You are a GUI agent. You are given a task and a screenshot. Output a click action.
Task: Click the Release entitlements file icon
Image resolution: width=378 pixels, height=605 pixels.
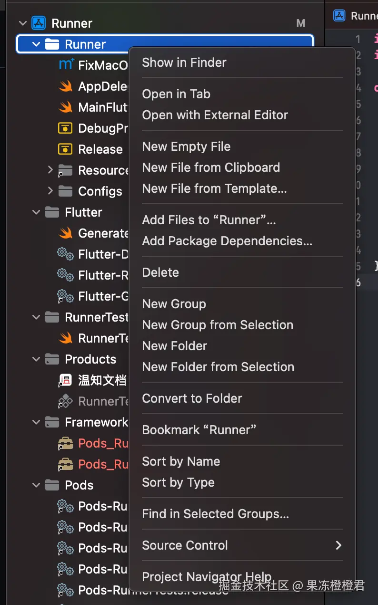tap(65, 149)
